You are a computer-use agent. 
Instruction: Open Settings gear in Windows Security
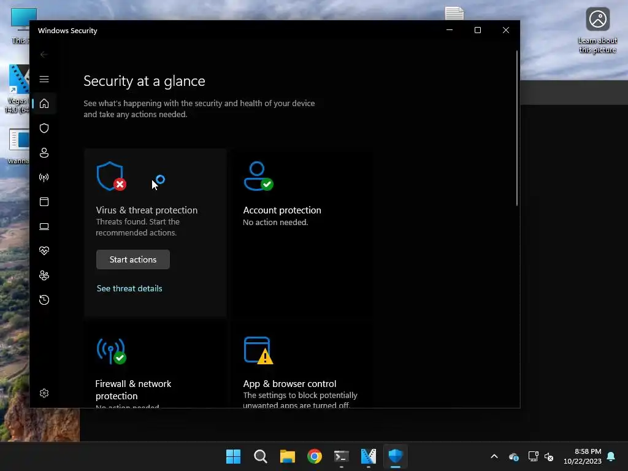click(x=44, y=393)
